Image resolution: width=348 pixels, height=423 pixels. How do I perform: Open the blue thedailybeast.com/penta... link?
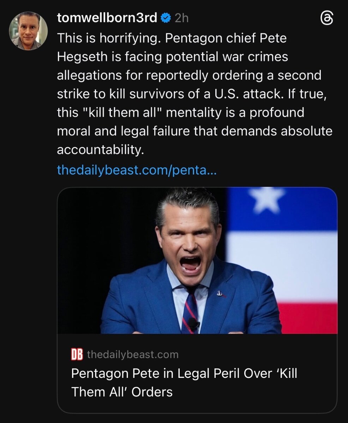click(136, 170)
